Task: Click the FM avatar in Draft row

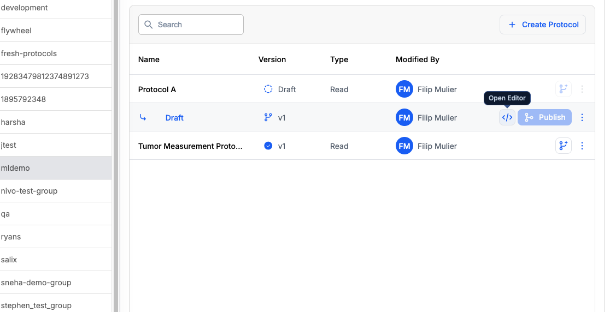Action: (404, 117)
